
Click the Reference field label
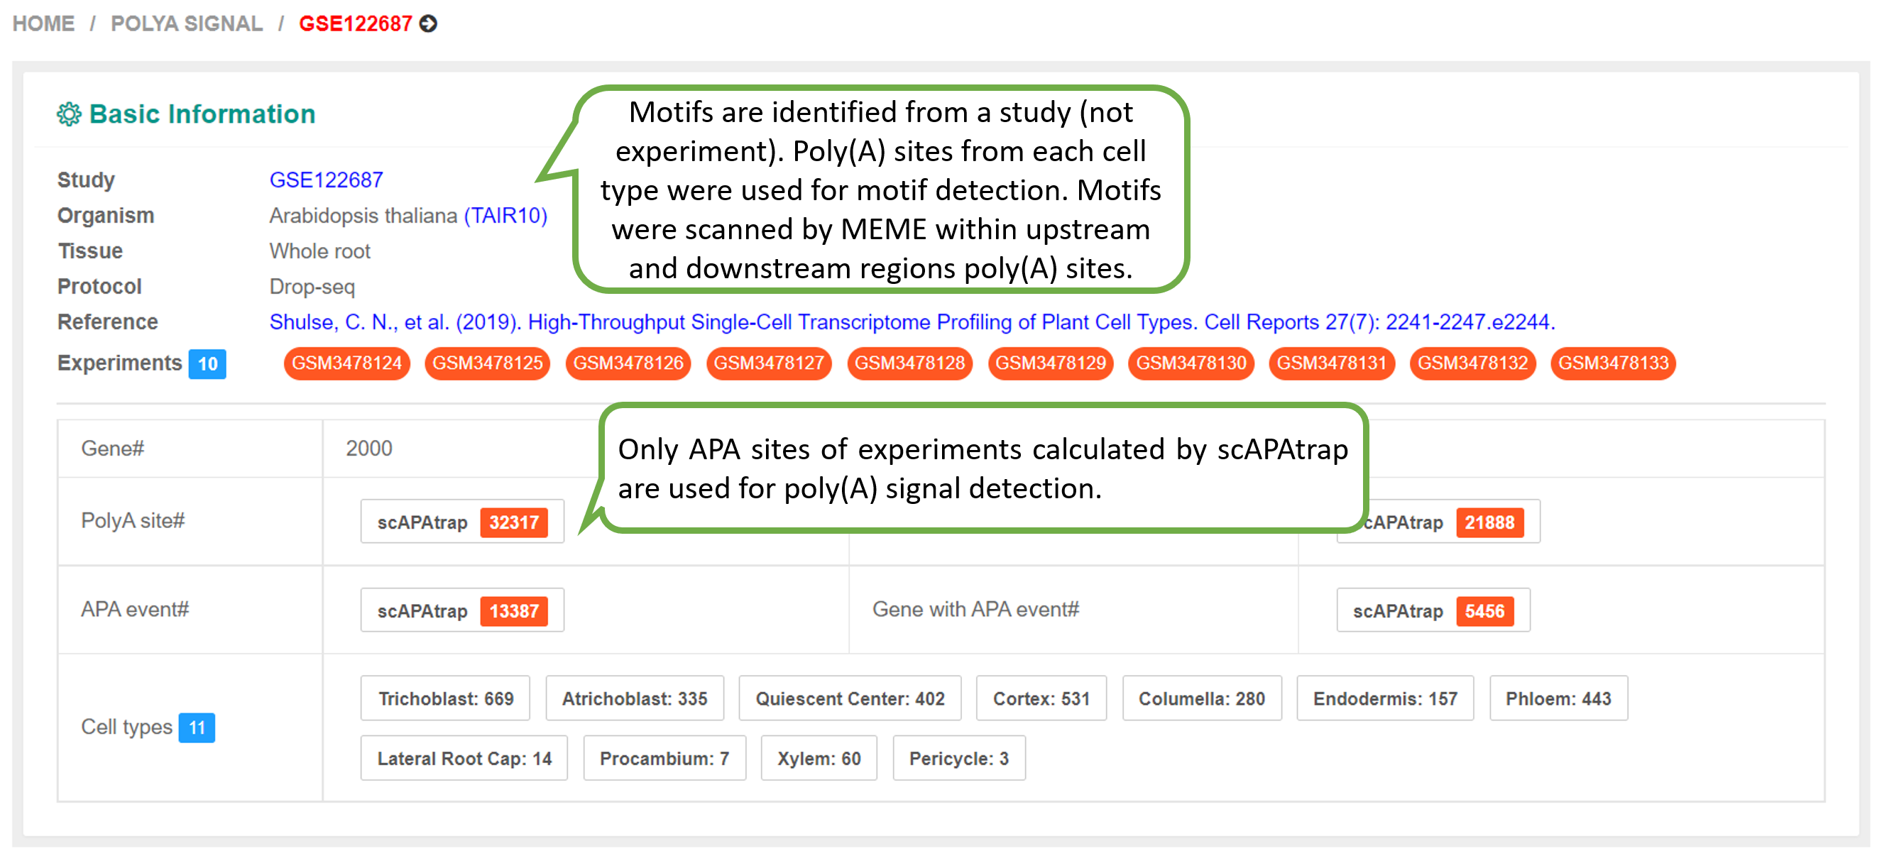coord(107,322)
